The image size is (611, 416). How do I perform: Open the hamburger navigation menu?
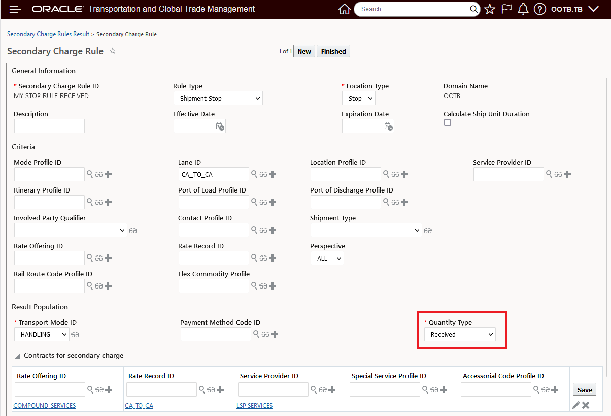(x=15, y=9)
